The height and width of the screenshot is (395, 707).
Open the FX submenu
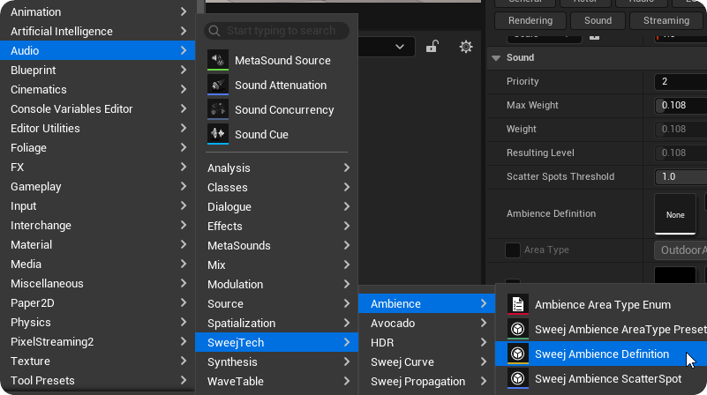pyautogui.click(x=97, y=167)
